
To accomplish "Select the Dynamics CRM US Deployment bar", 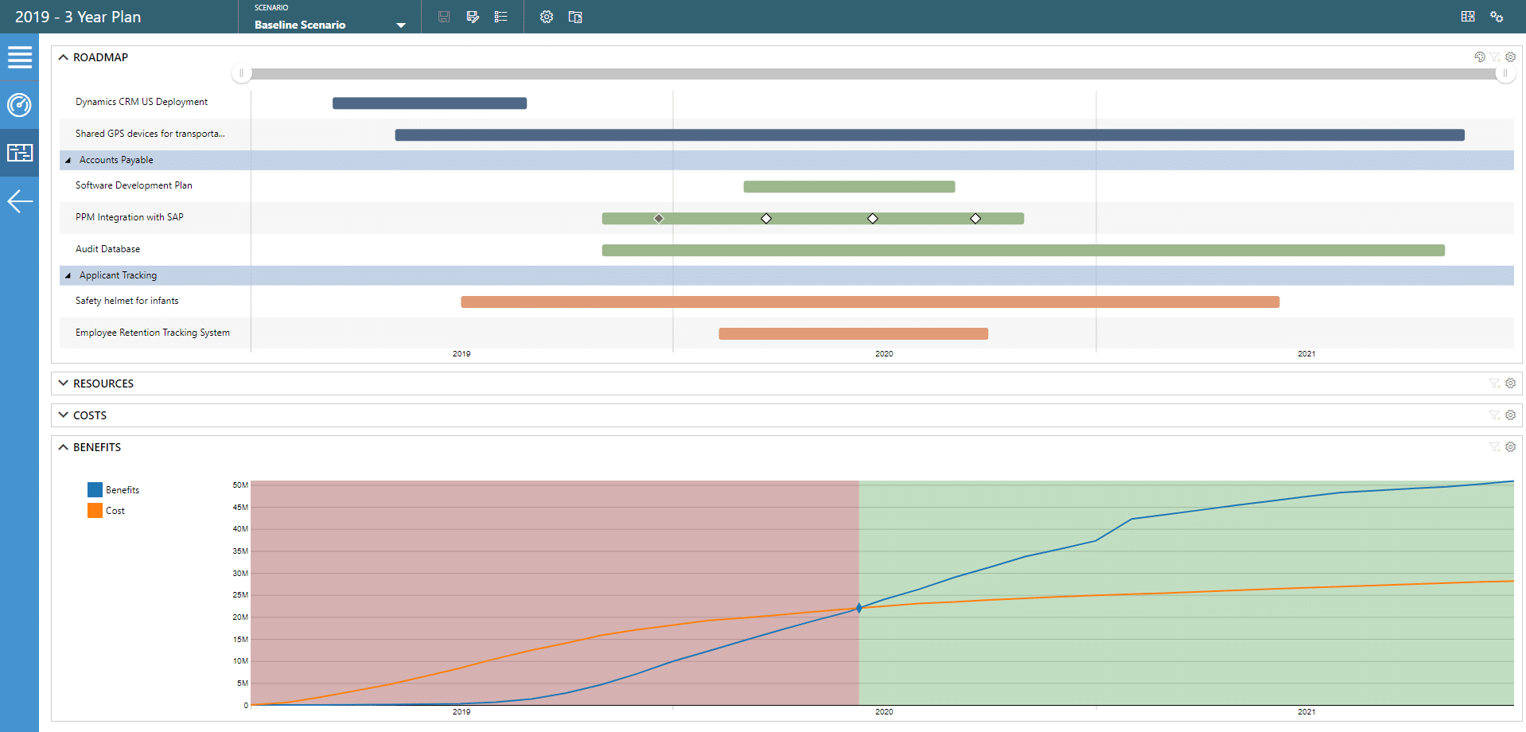I will [430, 103].
